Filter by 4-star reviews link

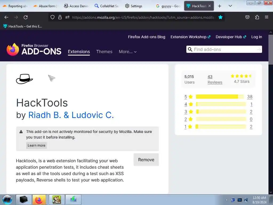(186, 104)
